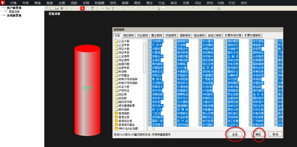
Task: Switch to the 扩展市场行情 tab
Action: click(233, 36)
